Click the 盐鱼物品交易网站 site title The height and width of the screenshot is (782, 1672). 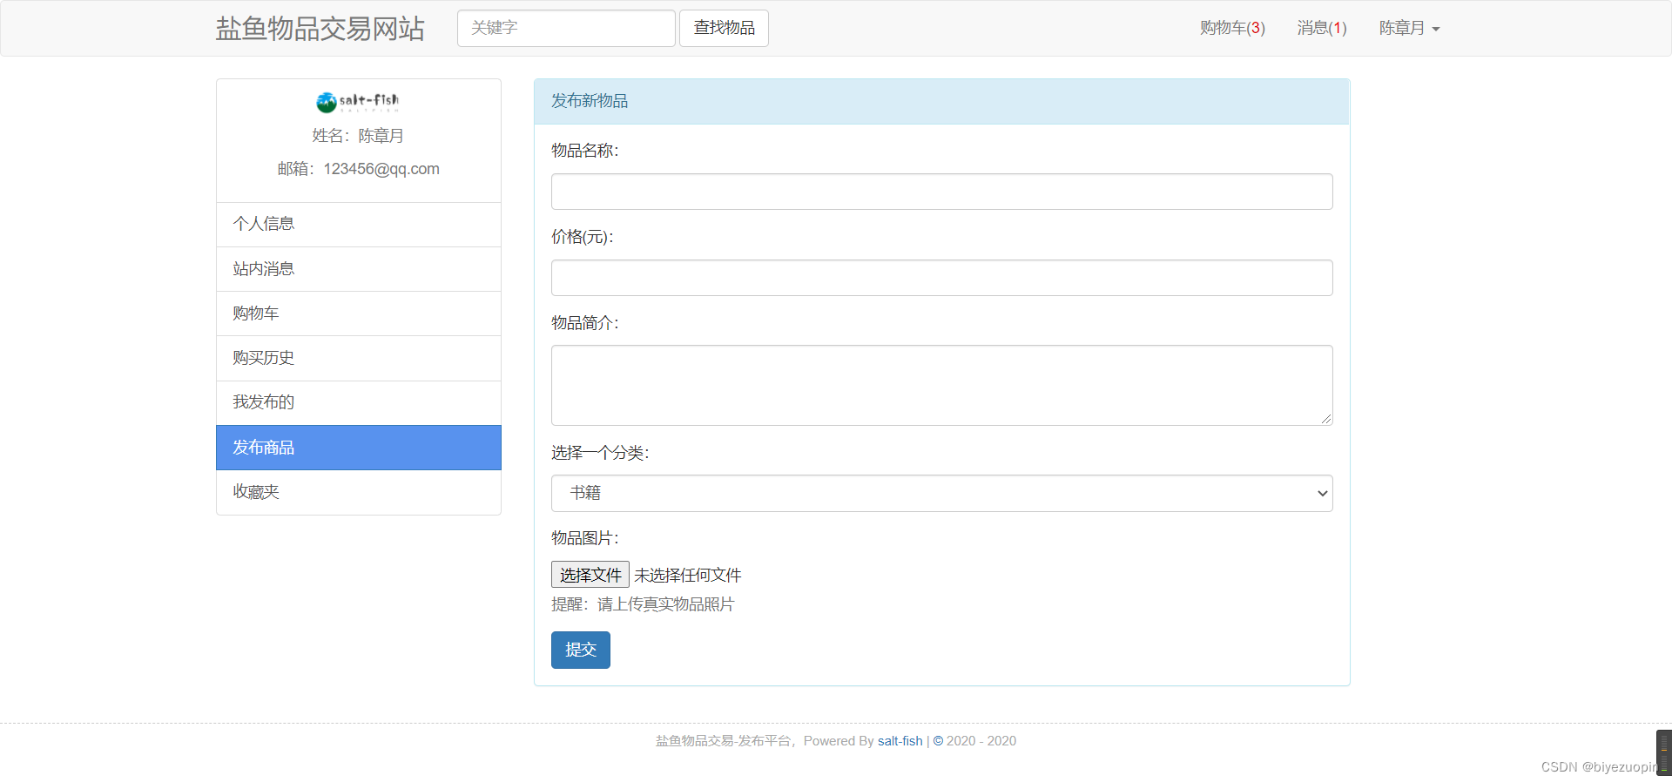click(320, 29)
